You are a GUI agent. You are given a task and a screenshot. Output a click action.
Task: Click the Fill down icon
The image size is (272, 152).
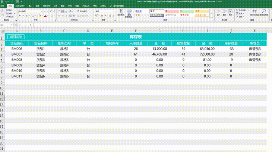(x=237, y=13)
